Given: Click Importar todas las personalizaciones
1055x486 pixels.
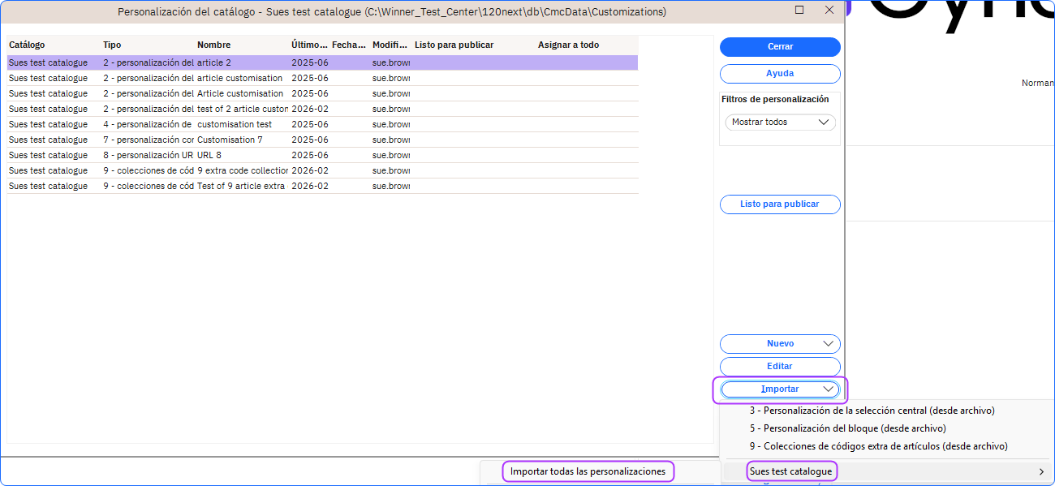Looking at the screenshot, I should [588, 471].
